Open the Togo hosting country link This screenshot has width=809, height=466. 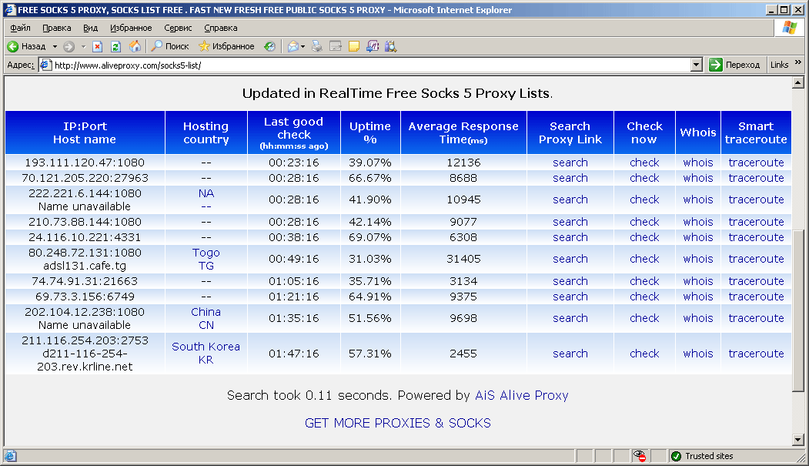point(206,253)
